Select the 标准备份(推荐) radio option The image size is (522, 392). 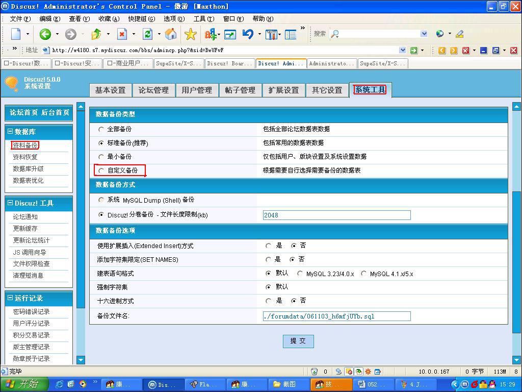click(101, 143)
